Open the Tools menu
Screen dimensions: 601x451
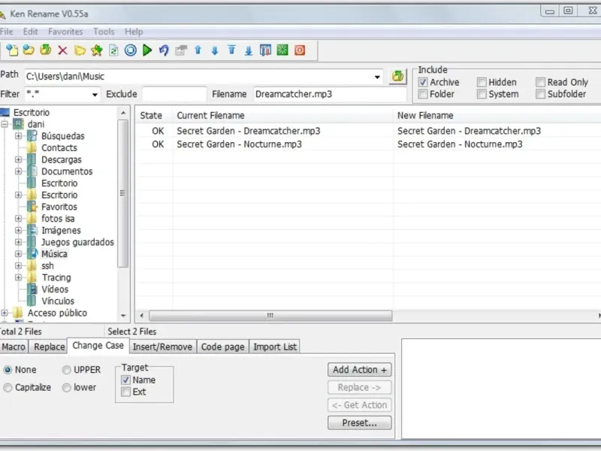tap(104, 32)
